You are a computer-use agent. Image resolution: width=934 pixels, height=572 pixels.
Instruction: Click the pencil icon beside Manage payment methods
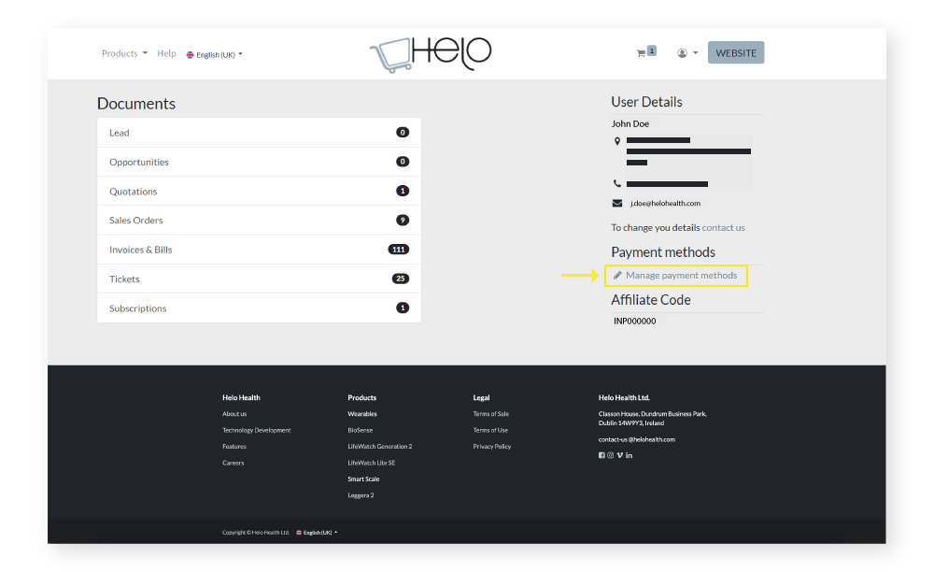pos(617,276)
